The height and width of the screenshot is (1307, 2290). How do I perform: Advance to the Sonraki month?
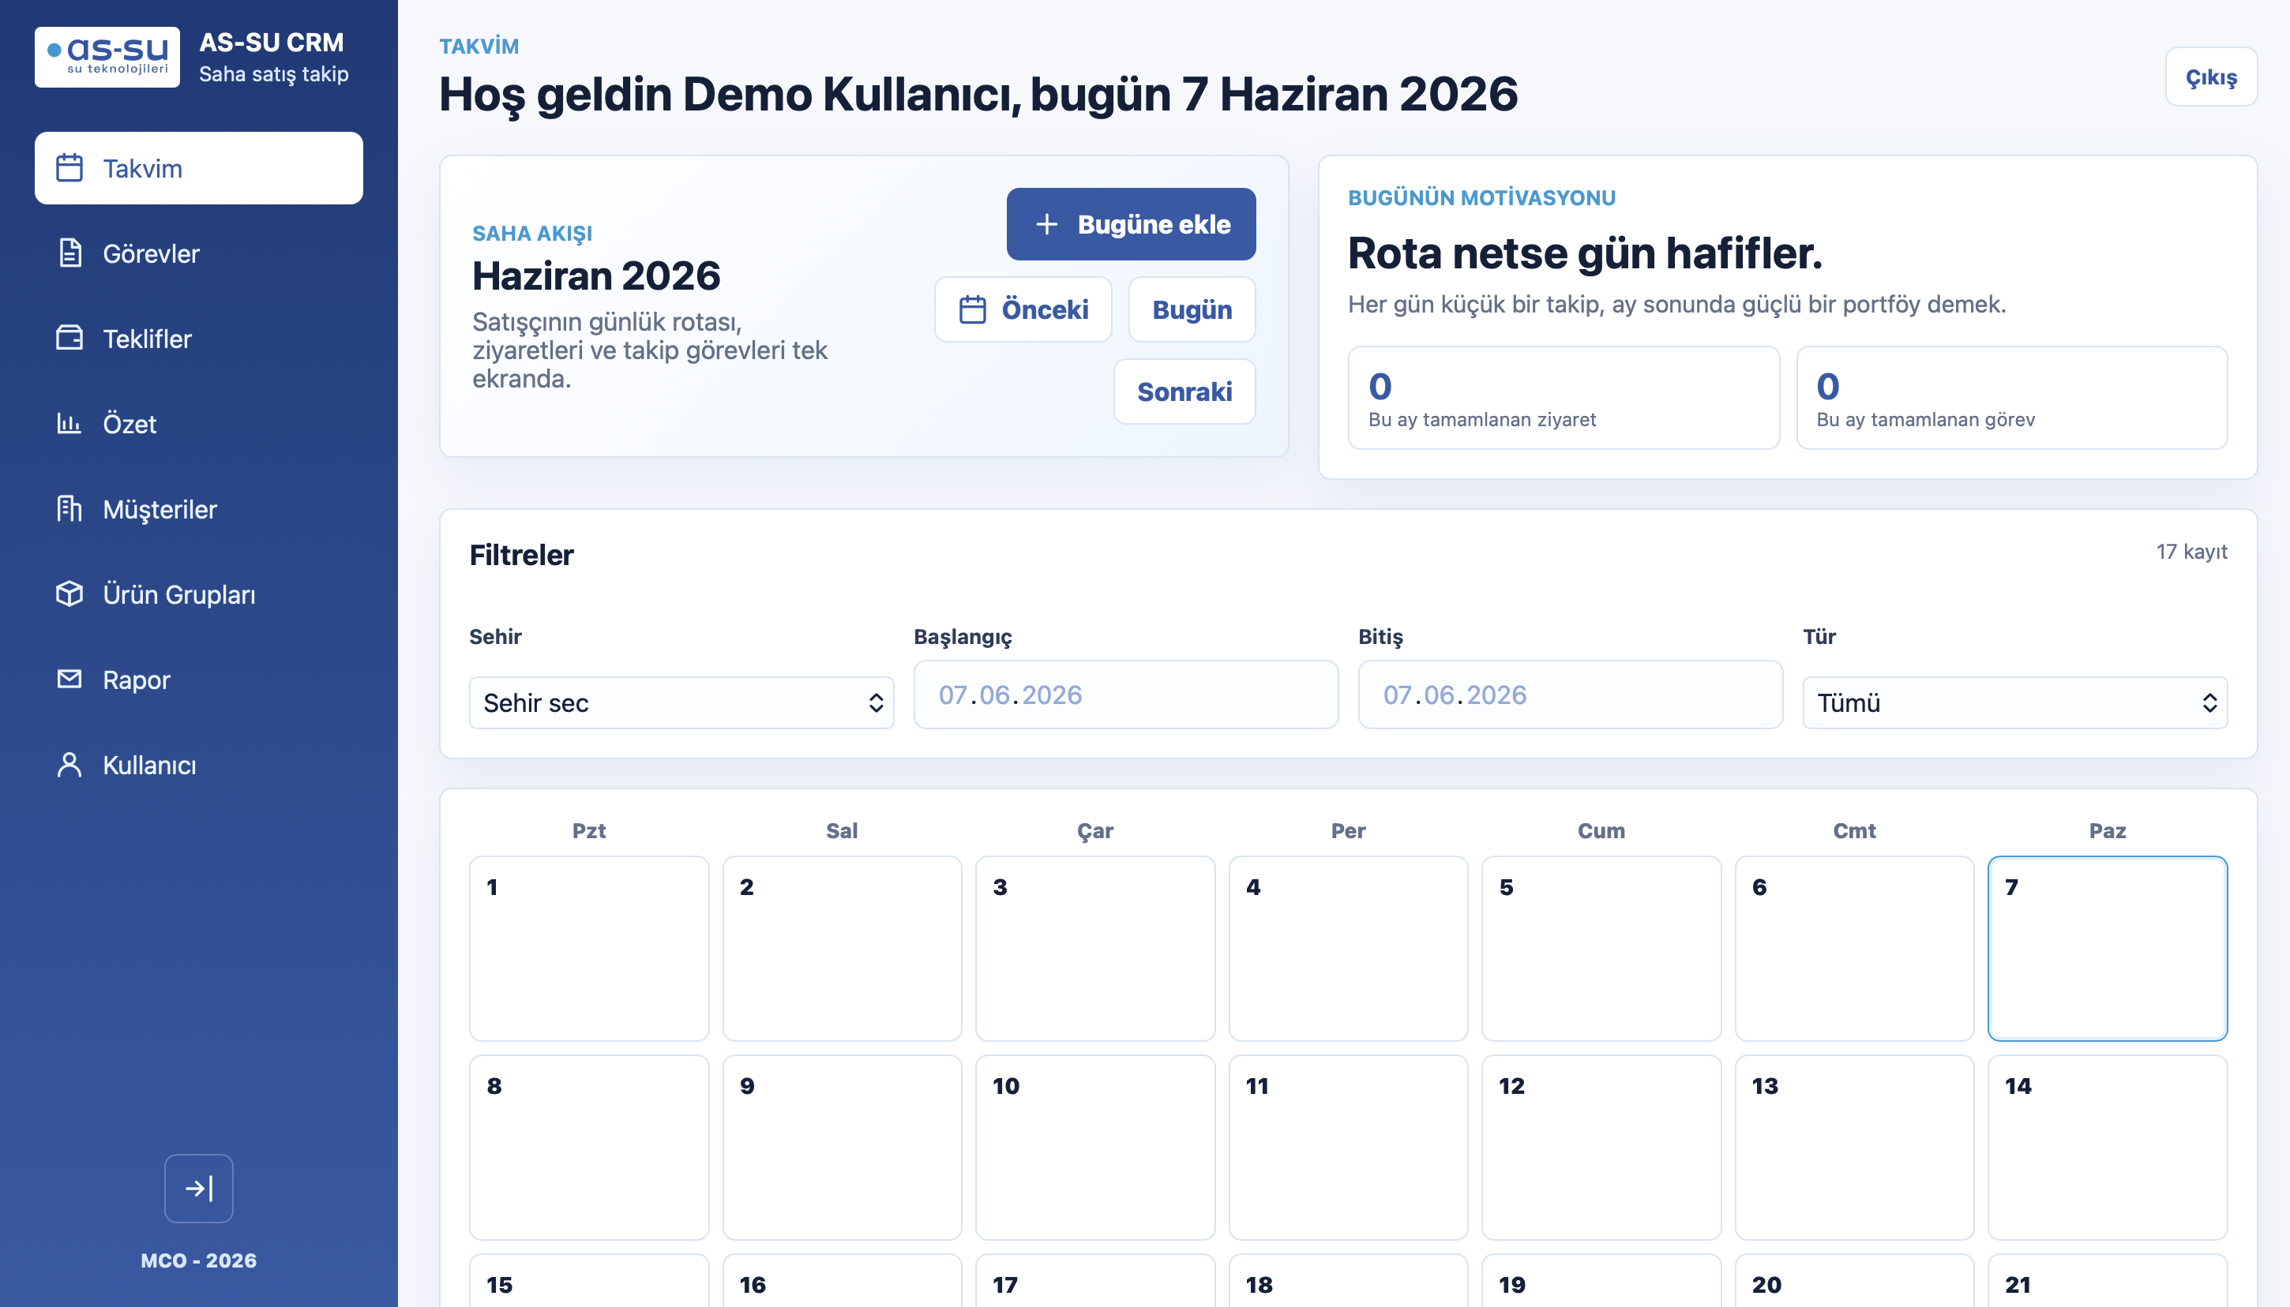coord(1184,391)
